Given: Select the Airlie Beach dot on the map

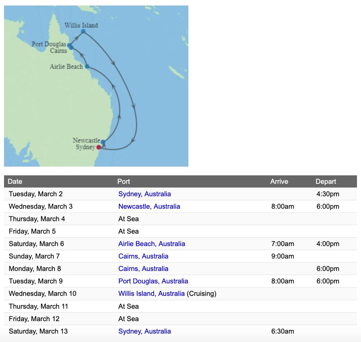Looking at the screenshot, I should [87, 66].
